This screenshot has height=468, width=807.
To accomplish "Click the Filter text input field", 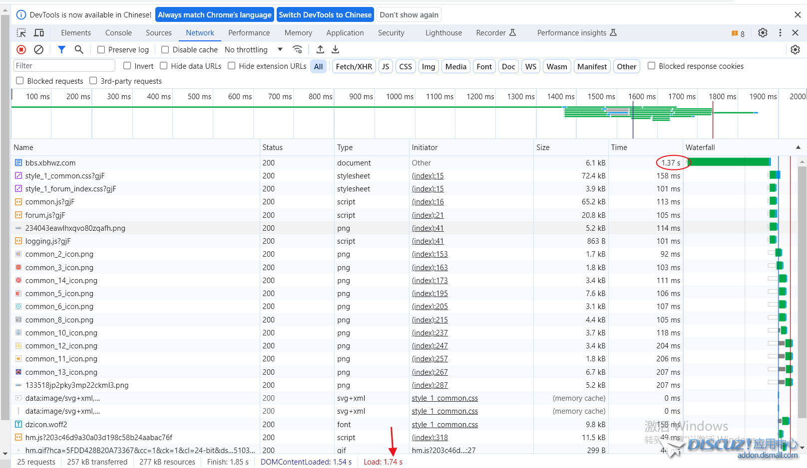I will [64, 66].
